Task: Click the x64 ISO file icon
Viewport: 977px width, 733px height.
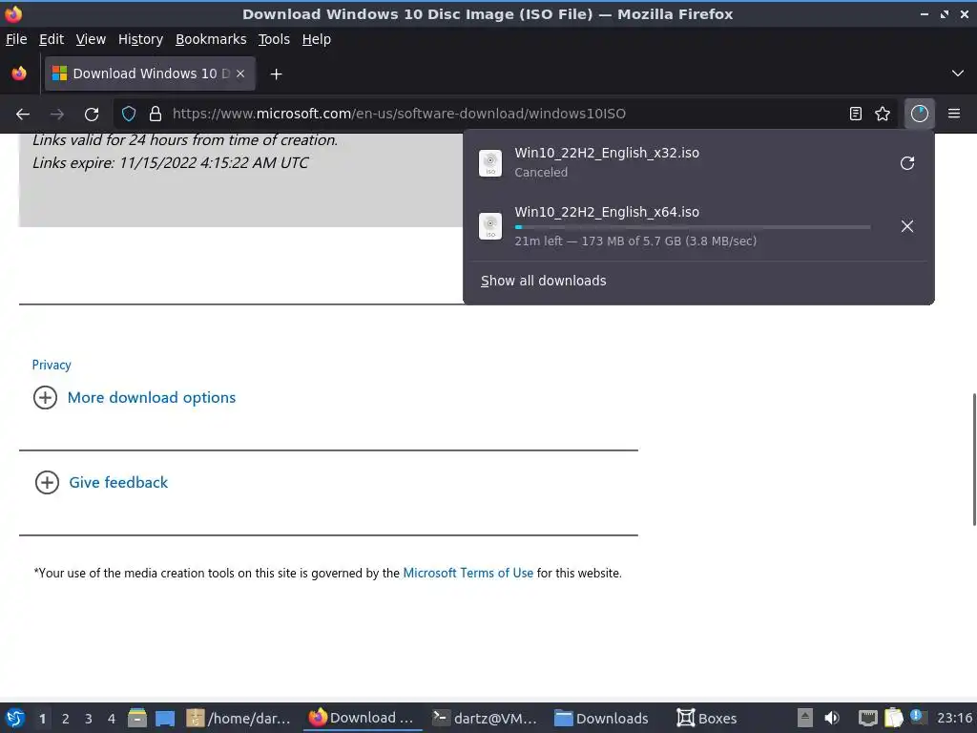Action: [x=490, y=225]
